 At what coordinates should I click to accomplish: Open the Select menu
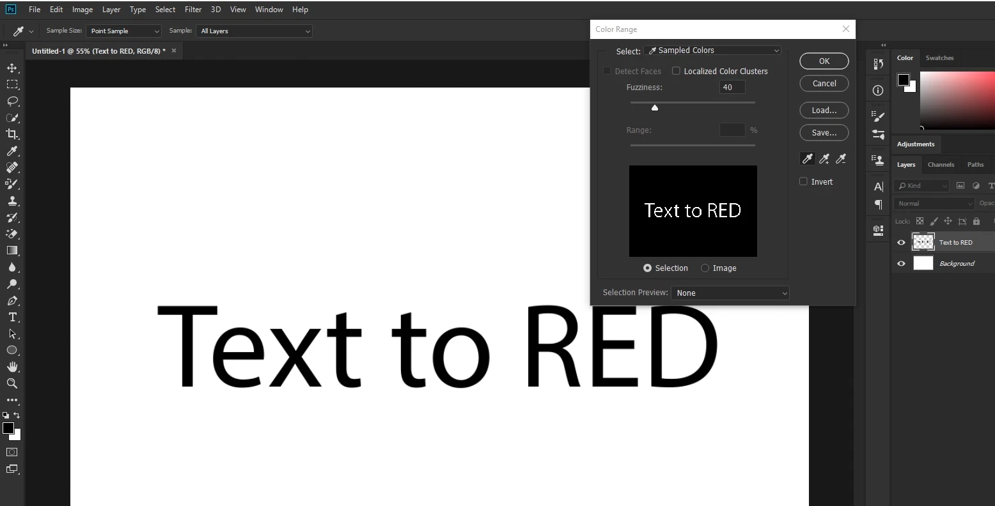coord(165,10)
